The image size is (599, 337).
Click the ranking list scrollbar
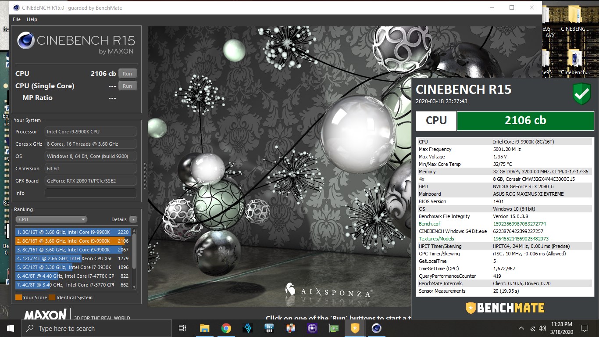[134, 250]
